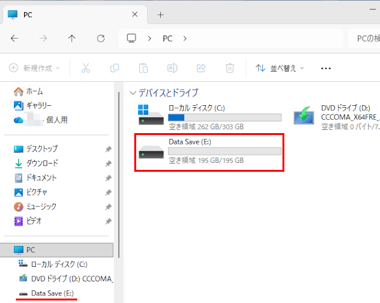
Task: Select Data Save (E:) in the tree
Action: 46,293
